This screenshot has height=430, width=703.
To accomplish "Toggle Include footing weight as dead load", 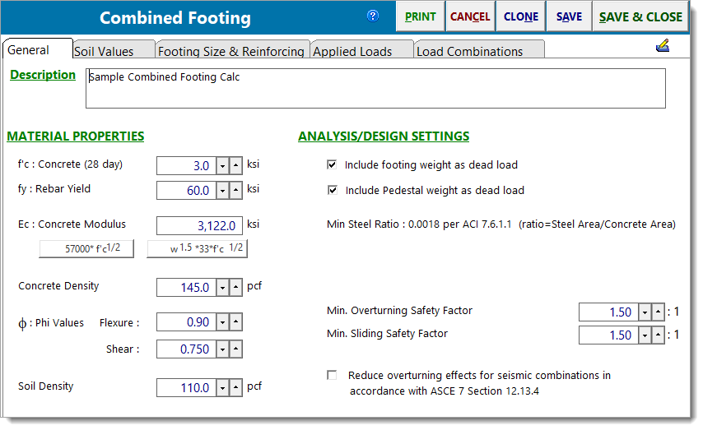I will pos(332,164).
